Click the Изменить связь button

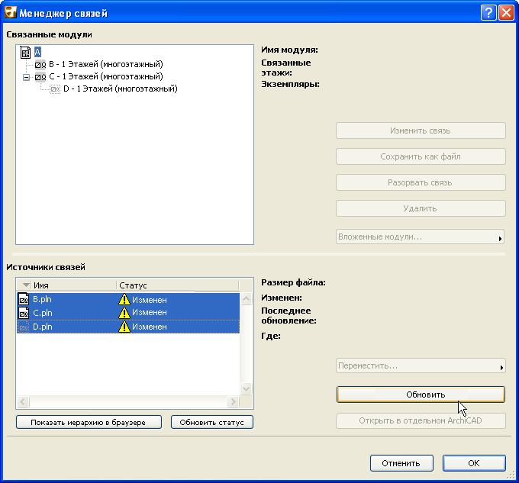421,130
